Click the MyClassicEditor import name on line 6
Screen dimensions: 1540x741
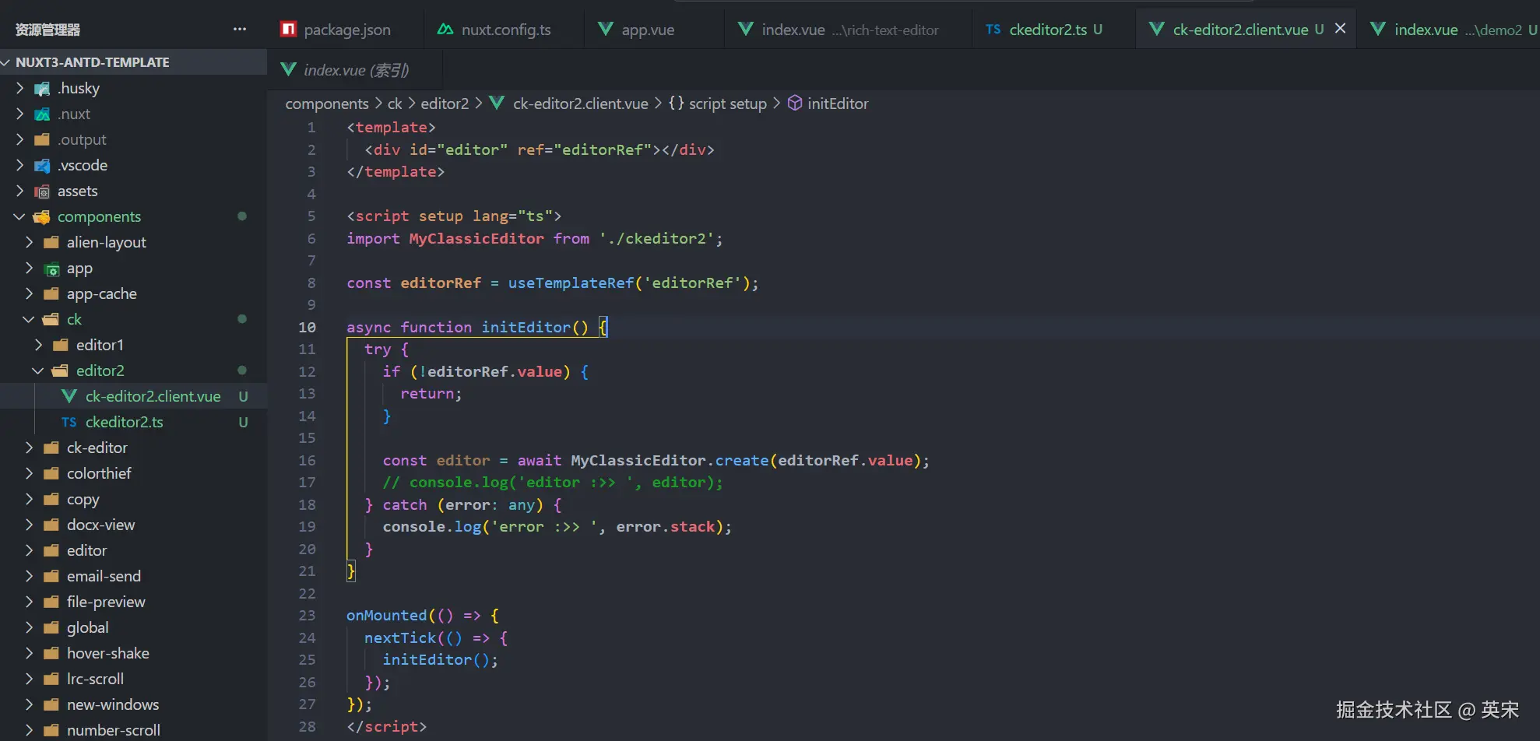point(476,239)
